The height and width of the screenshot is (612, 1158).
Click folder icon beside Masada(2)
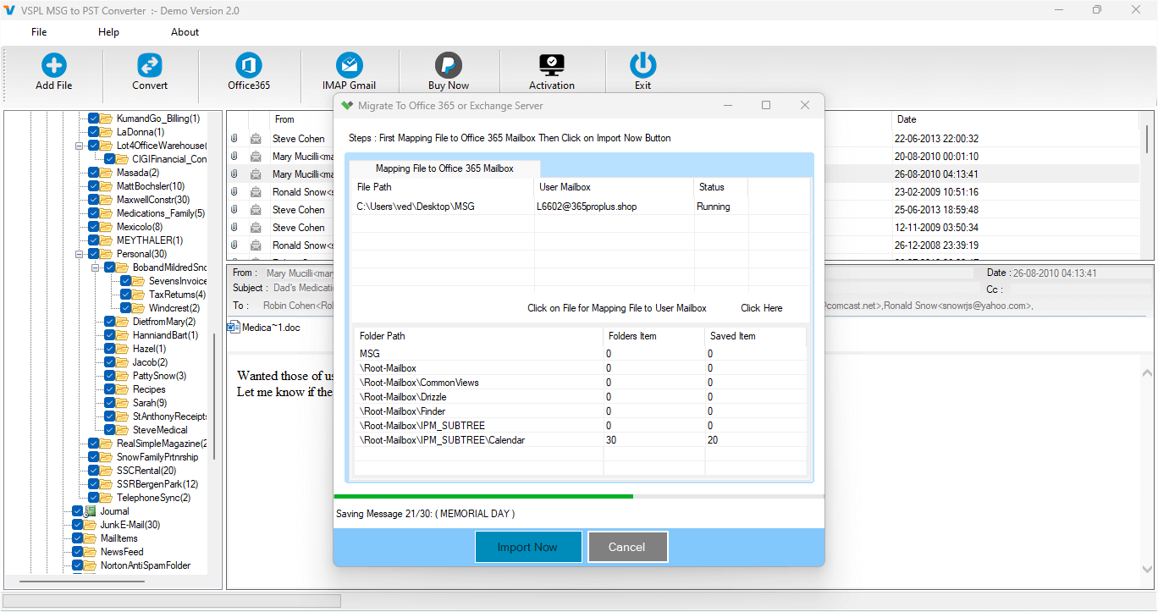[x=107, y=173]
